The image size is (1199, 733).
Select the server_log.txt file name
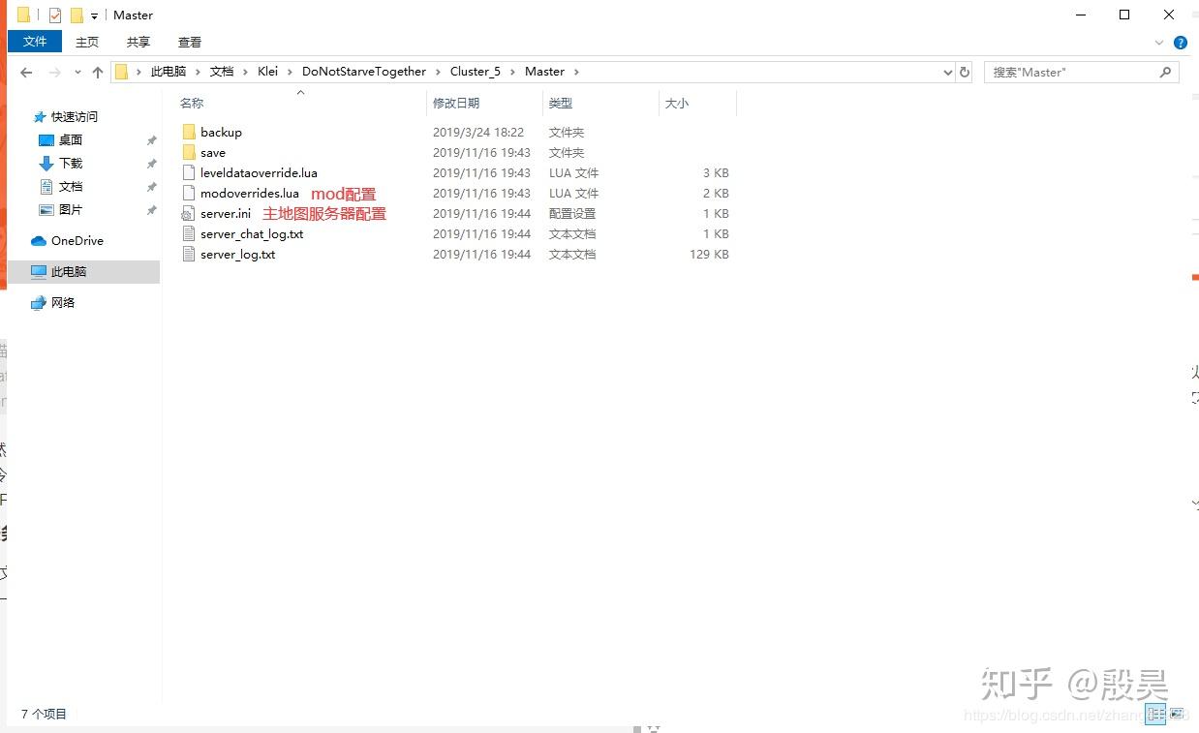click(238, 254)
